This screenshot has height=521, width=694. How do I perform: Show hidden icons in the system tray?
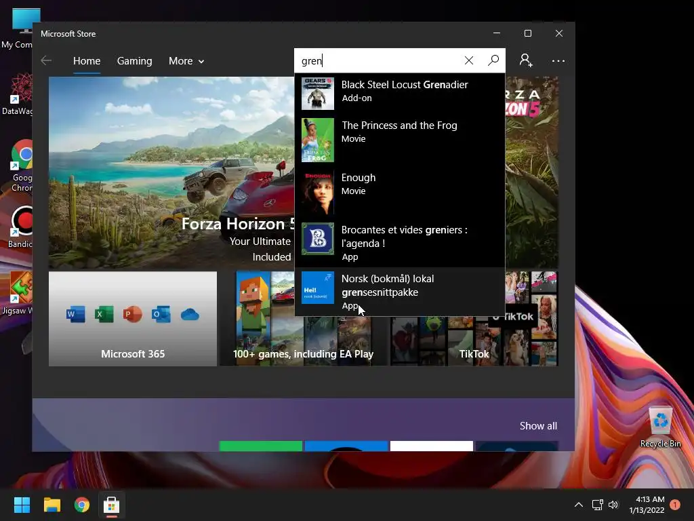579,505
